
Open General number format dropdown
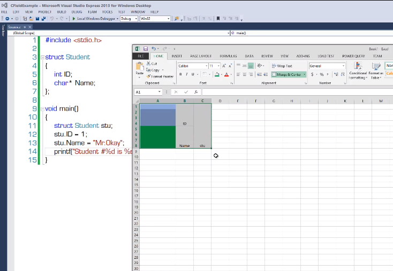(x=343, y=66)
